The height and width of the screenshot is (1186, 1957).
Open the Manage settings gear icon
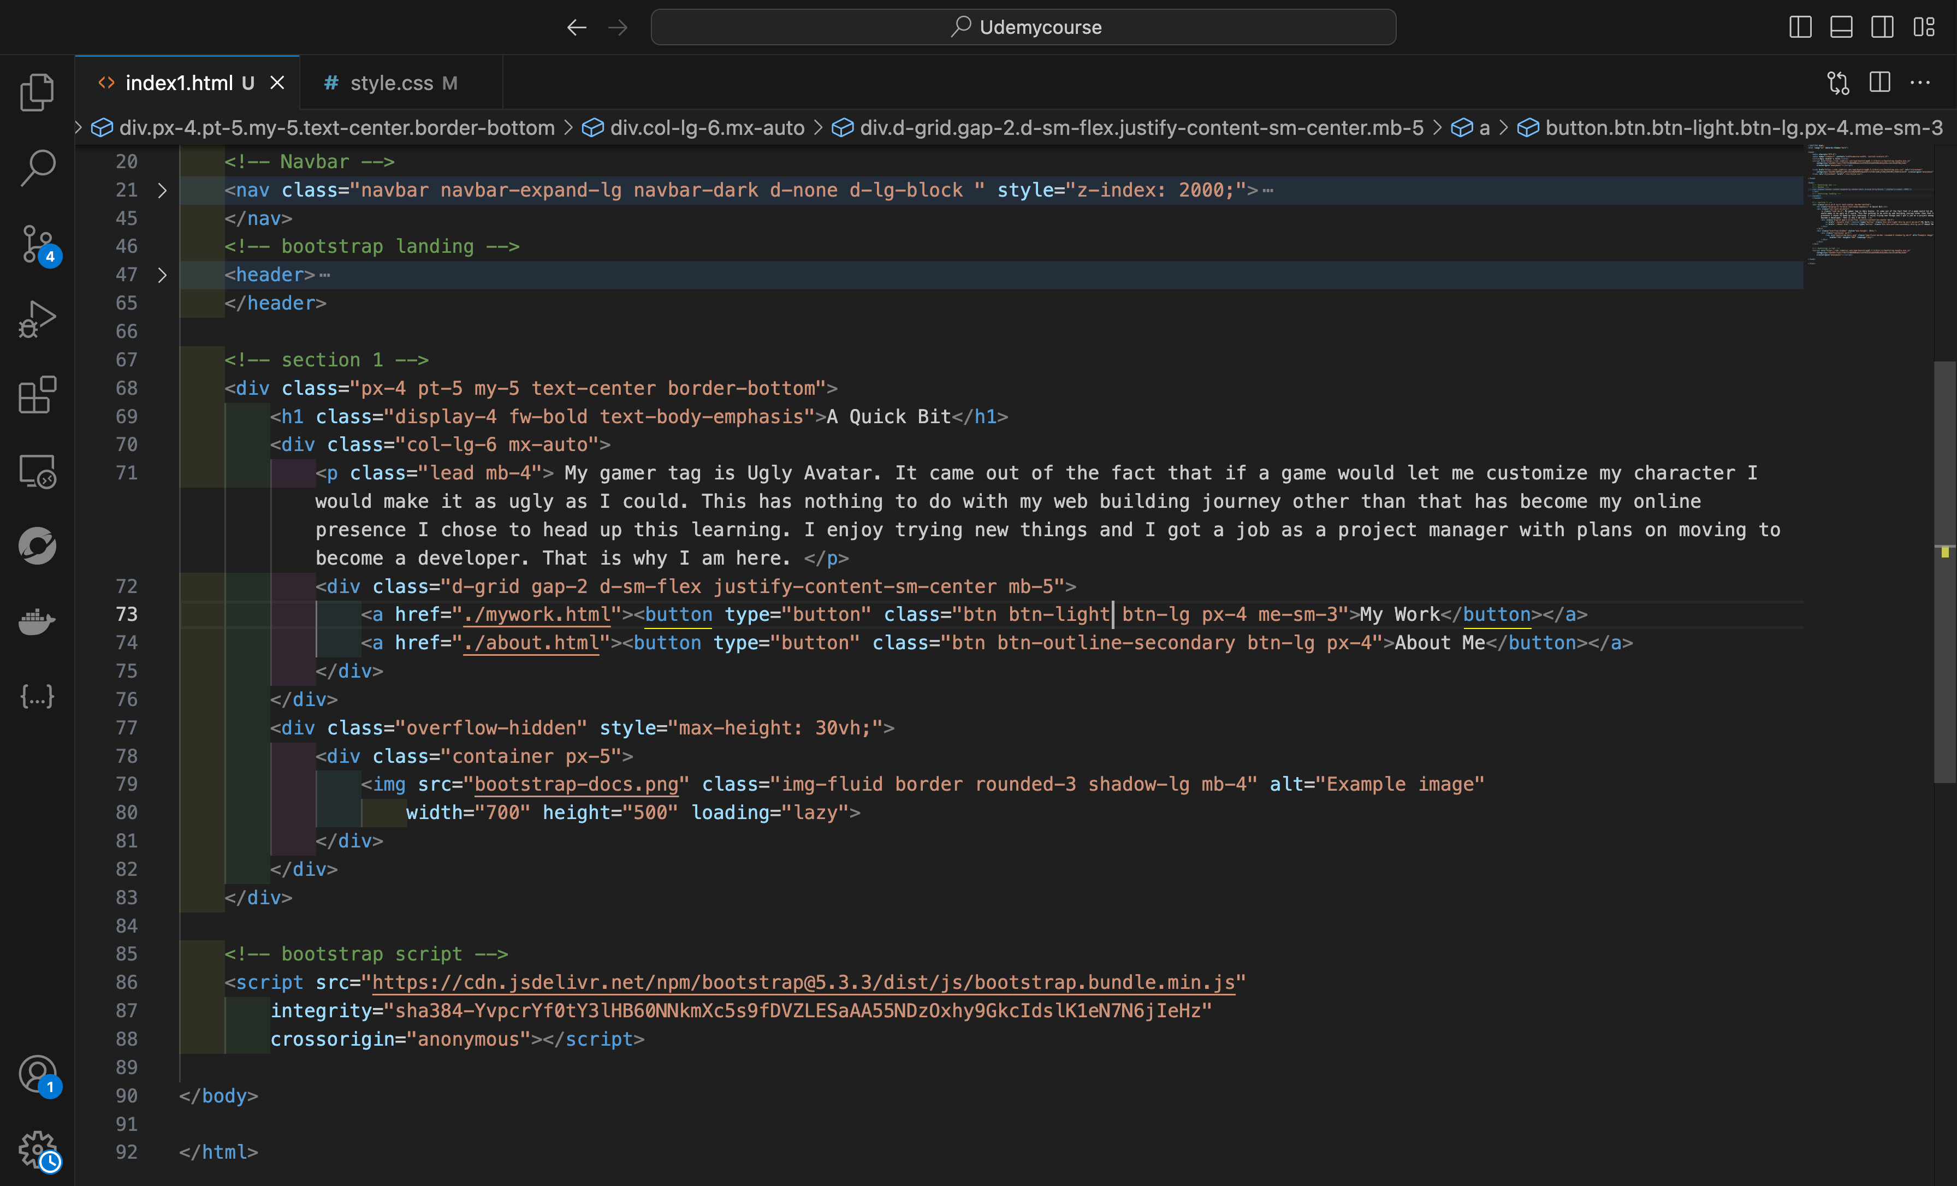(37, 1149)
